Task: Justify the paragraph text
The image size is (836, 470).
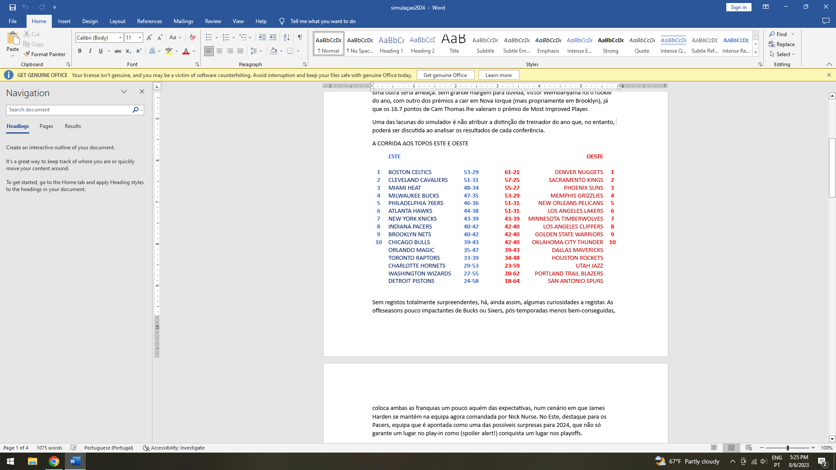Action: pyautogui.click(x=240, y=51)
